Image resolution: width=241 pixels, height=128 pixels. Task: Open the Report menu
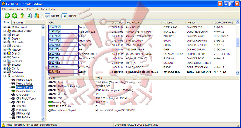click(20, 9)
